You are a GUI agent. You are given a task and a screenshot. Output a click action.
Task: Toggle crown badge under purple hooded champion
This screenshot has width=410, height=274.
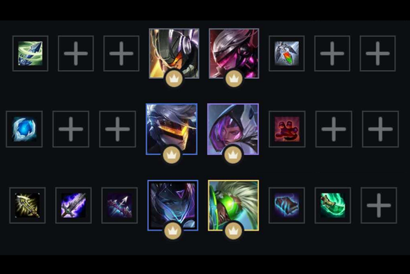233,155
